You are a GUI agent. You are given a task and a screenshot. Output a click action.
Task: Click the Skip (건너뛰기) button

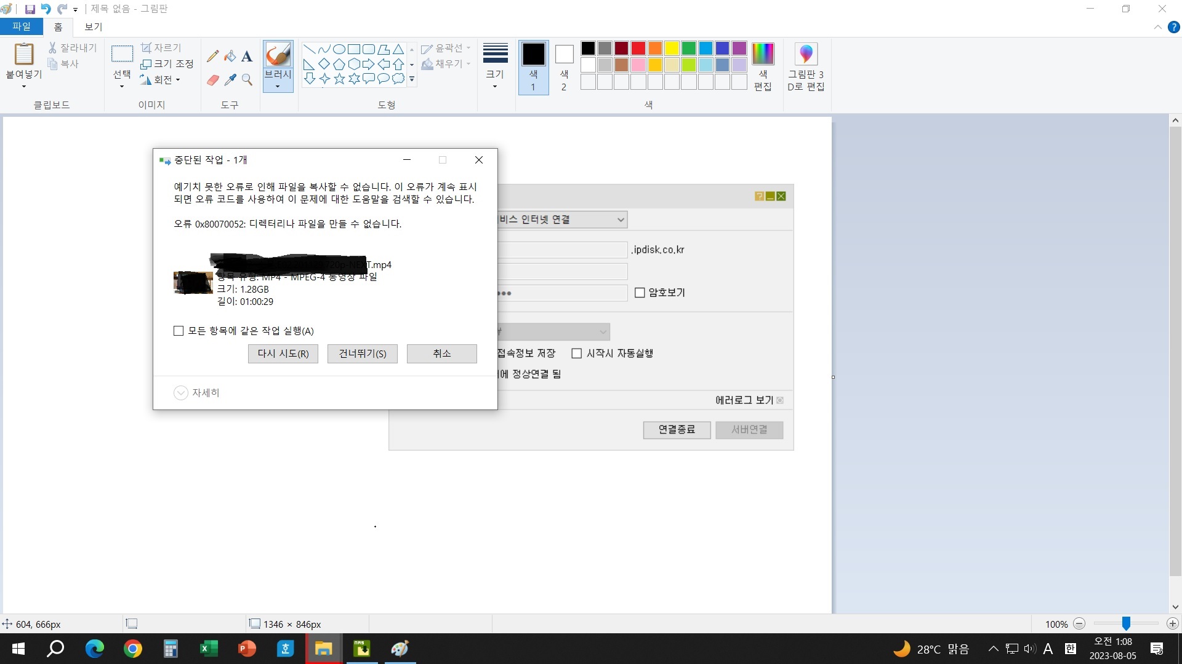[363, 354]
